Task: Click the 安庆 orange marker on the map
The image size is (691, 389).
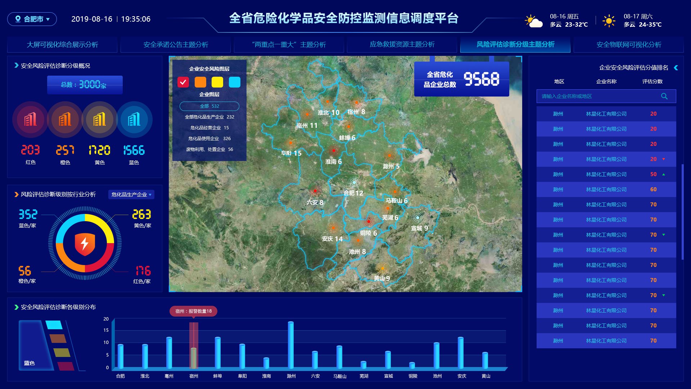Action: pos(333,228)
